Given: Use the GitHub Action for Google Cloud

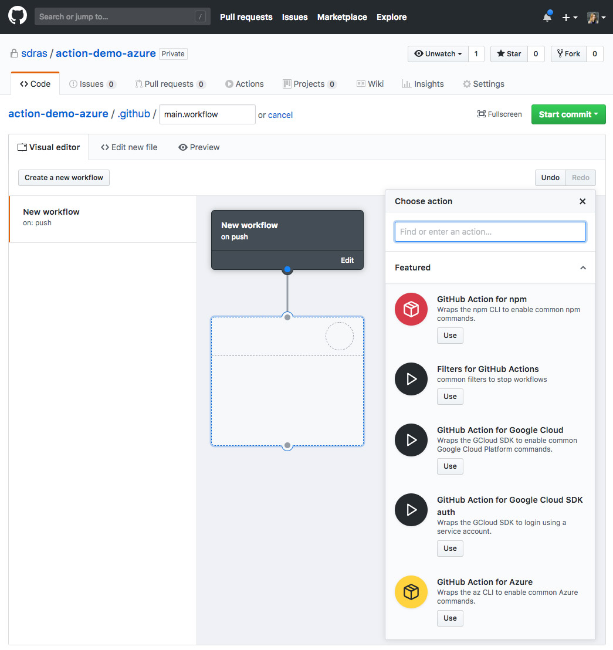Looking at the screenshot, I should click(x=450, y=466).
